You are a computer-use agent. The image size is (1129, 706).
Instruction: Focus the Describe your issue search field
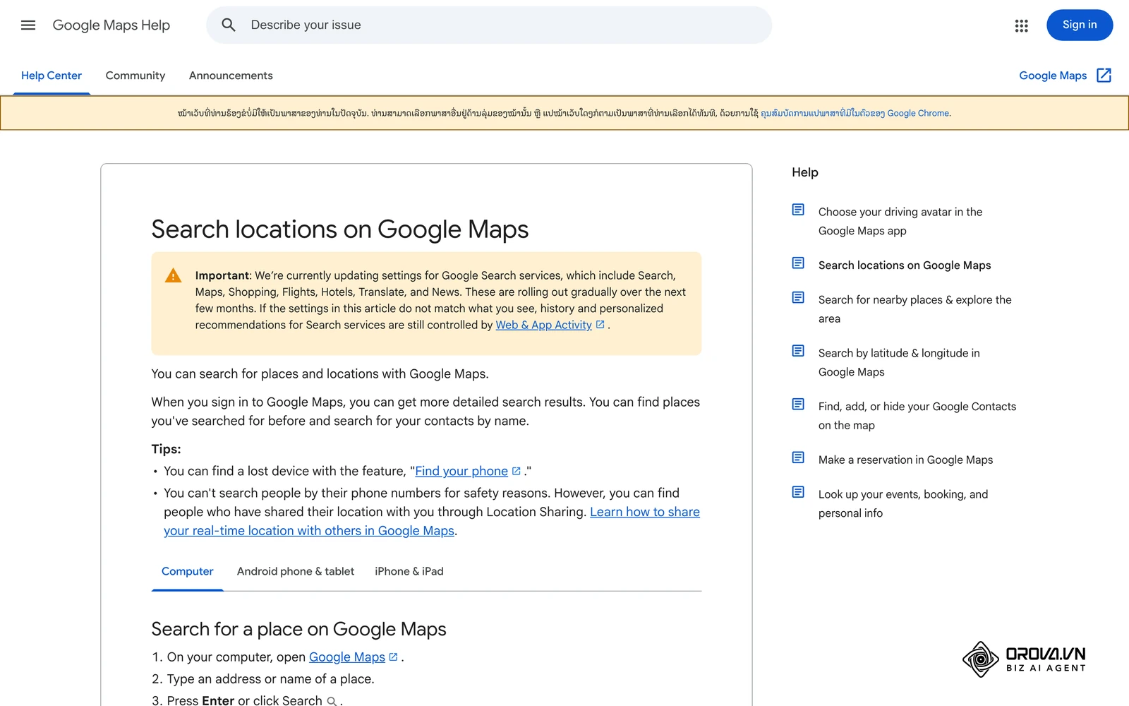click(489, 25)
